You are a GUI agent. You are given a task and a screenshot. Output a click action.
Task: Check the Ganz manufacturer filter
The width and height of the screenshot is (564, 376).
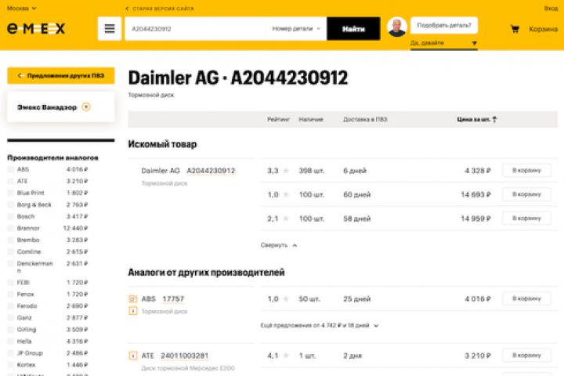coord(11,318)
